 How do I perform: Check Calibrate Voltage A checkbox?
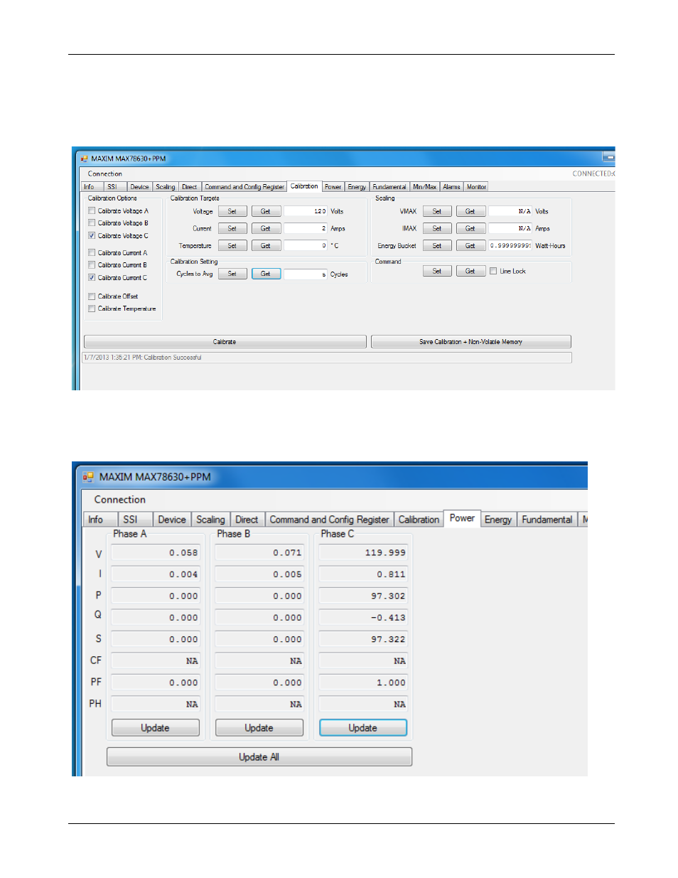coord(92,211)
